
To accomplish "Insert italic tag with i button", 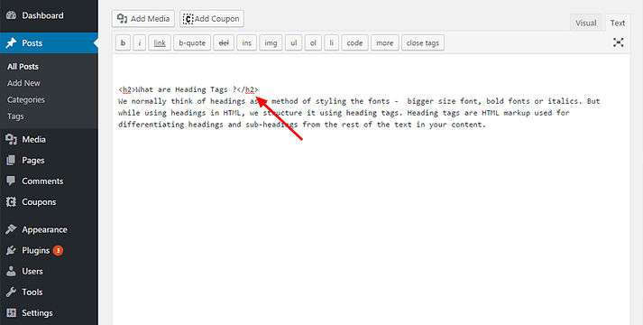I will [x=140, y=42].
